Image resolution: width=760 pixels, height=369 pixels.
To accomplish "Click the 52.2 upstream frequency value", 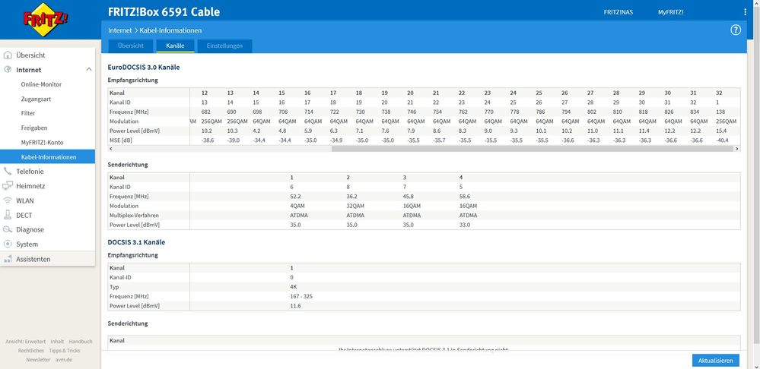I will point(295,197).
